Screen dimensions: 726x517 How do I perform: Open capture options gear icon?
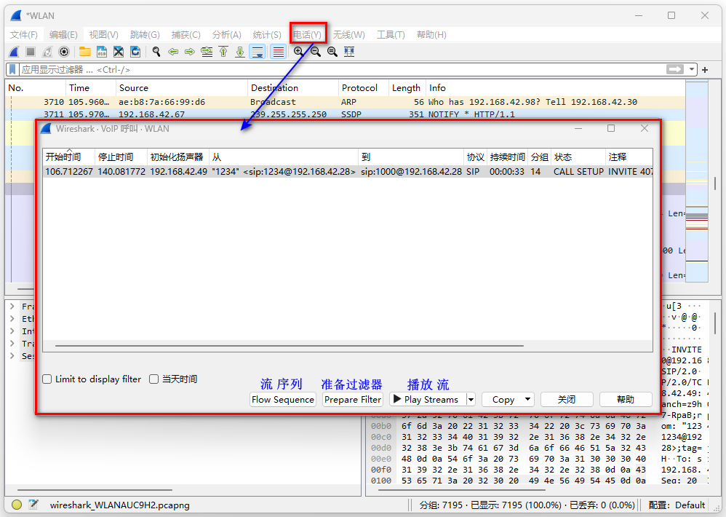(x=64, y=52)
